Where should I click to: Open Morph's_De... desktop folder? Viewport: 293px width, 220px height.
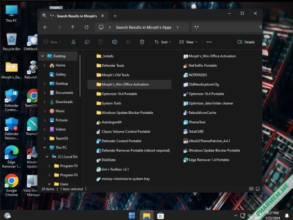tap(11, 70)
